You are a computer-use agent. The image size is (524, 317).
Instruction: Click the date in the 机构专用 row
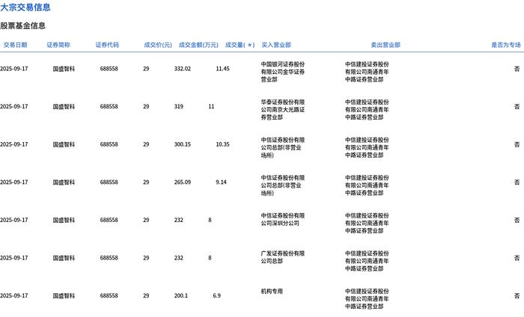tap(14, 295)
